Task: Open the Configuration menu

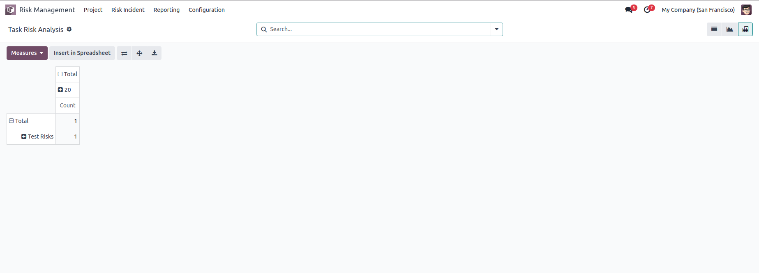Action: 207,10
